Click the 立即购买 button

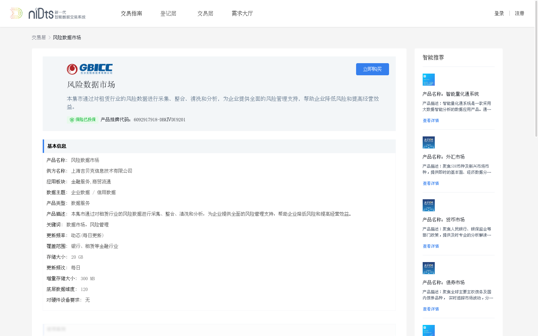click(x=372, y=69)
